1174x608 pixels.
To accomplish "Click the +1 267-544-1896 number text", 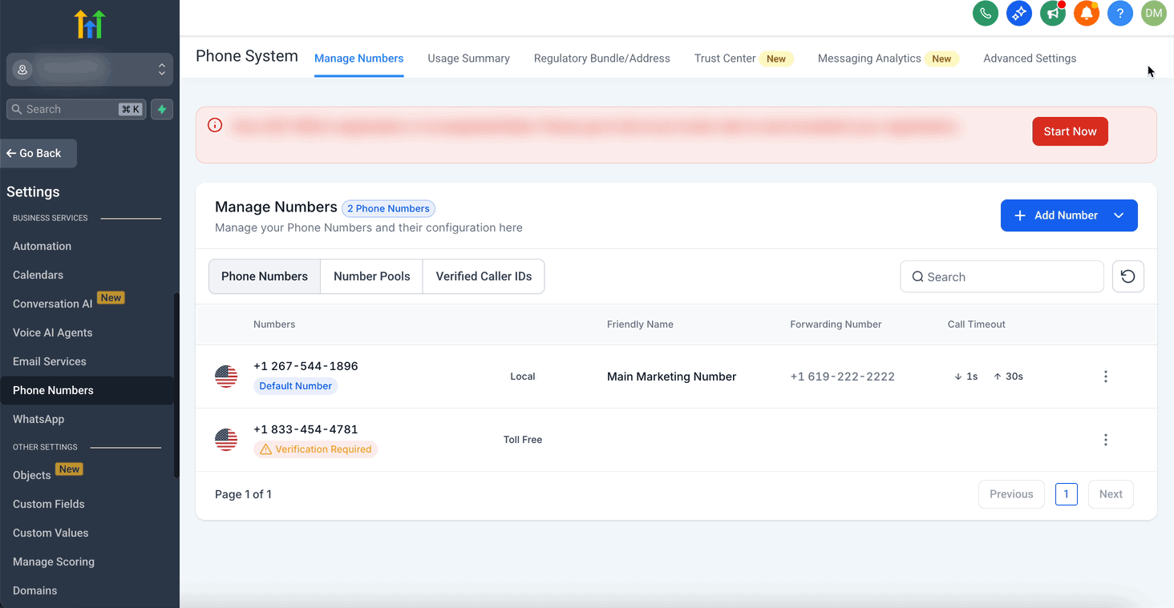I will pyautogui.click(x=306, y=366).
